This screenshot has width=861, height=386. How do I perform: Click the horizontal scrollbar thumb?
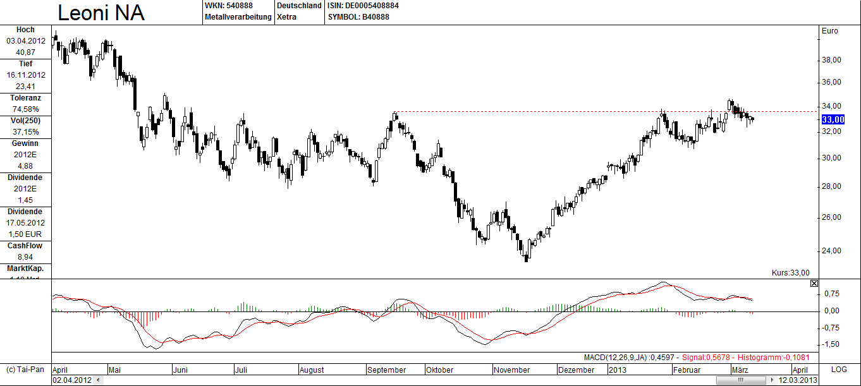pyautogui.click(x=740, y=380)
